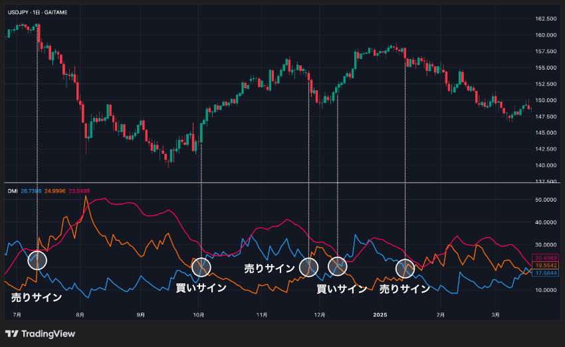Click the 8月 time axis label

[x=80, y=315]
